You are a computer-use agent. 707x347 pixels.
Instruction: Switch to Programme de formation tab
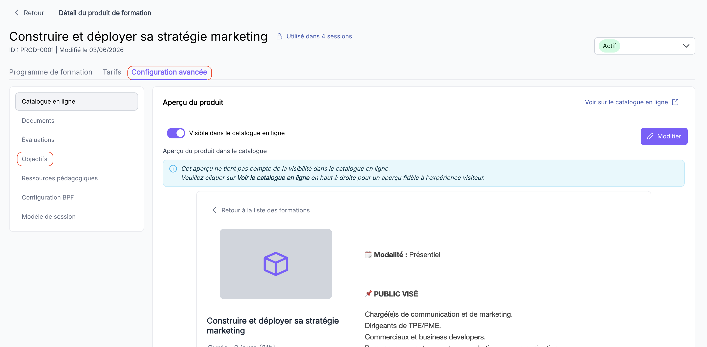(x=51, y=72)
